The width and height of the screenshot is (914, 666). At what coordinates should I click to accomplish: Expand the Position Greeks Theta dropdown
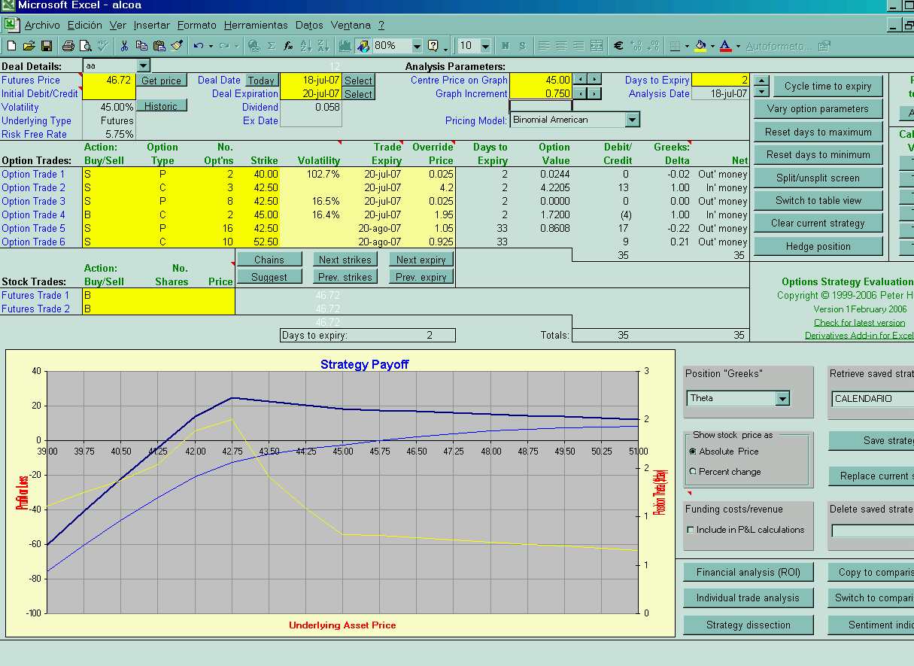click(x=782, y=399)
